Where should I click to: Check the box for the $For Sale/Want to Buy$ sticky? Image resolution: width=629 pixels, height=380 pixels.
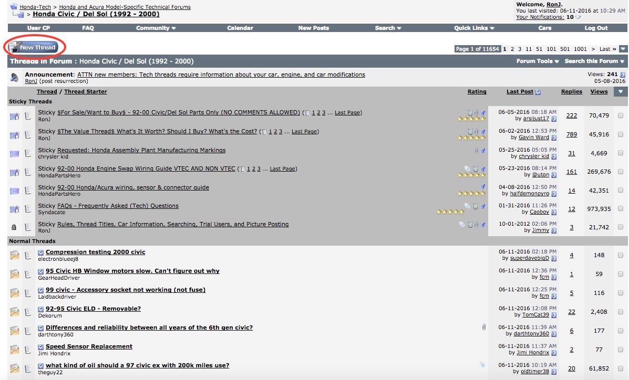pyautogui.click(x=621, y=115)
